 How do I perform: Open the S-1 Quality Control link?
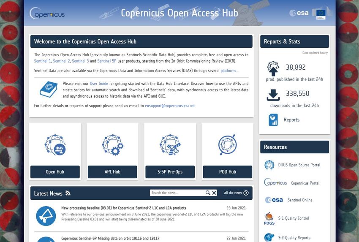[294, 218]
